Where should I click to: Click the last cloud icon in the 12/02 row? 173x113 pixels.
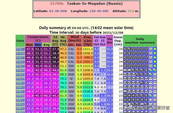(155, 74)
